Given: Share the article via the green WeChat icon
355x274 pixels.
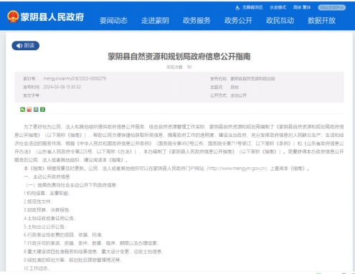Looking at the screenshot, I should [22, 110].
